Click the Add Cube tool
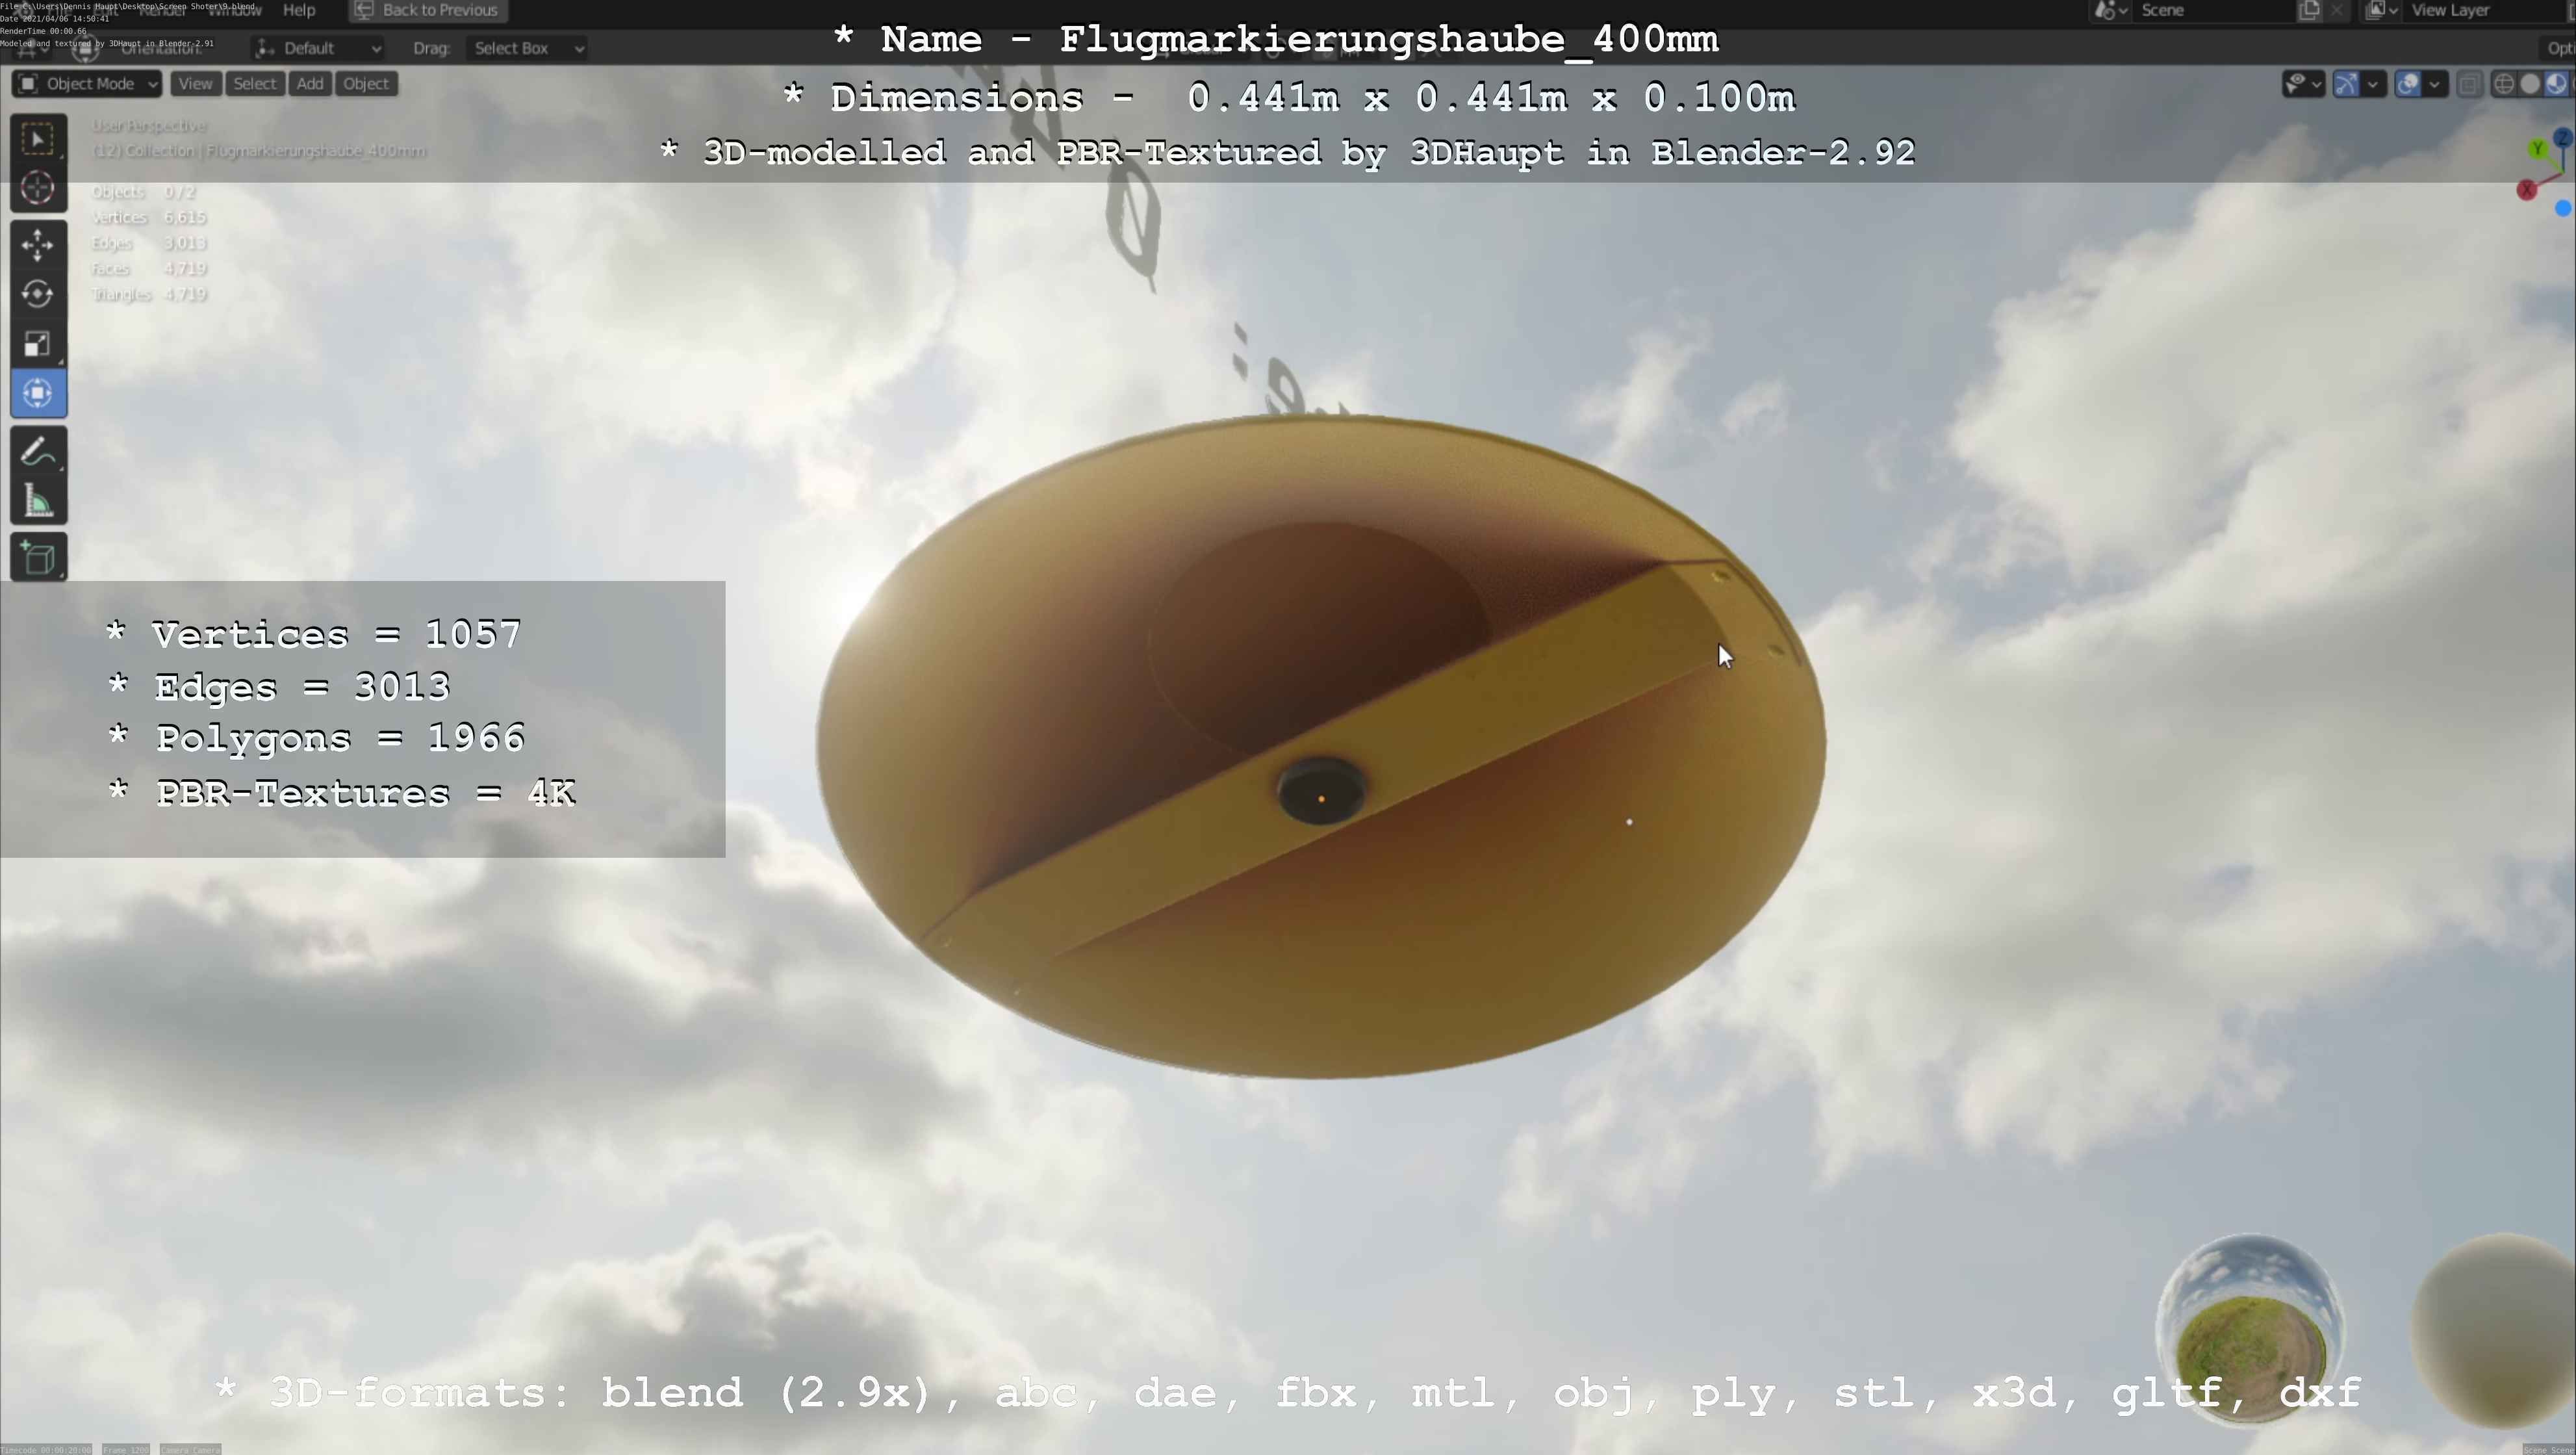The height and width of the screenshot is (1455, 2576). (38, 558)
